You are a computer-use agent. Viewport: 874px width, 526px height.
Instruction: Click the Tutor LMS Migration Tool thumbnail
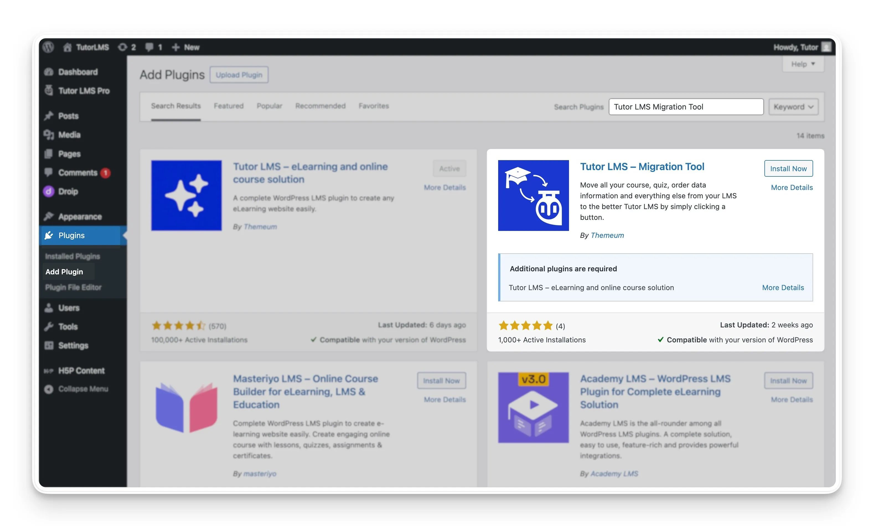[x=533, y=196]
